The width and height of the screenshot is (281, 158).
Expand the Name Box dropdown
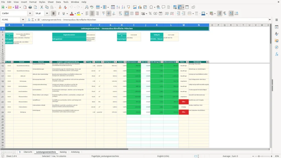[x=23, y=20]
